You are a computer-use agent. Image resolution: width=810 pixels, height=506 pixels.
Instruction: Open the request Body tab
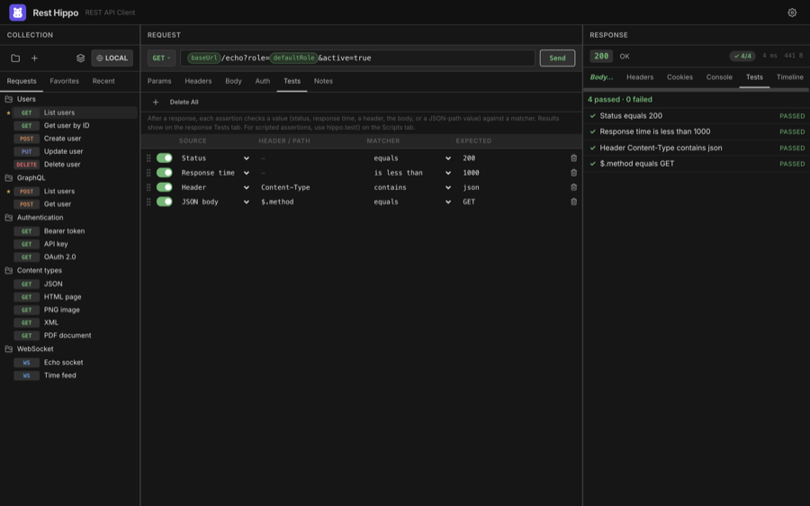click(x=233, y=81)
